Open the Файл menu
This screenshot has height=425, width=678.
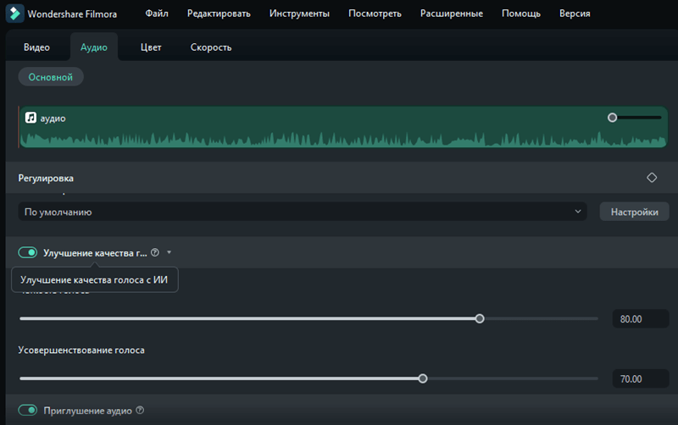(156, 14)
